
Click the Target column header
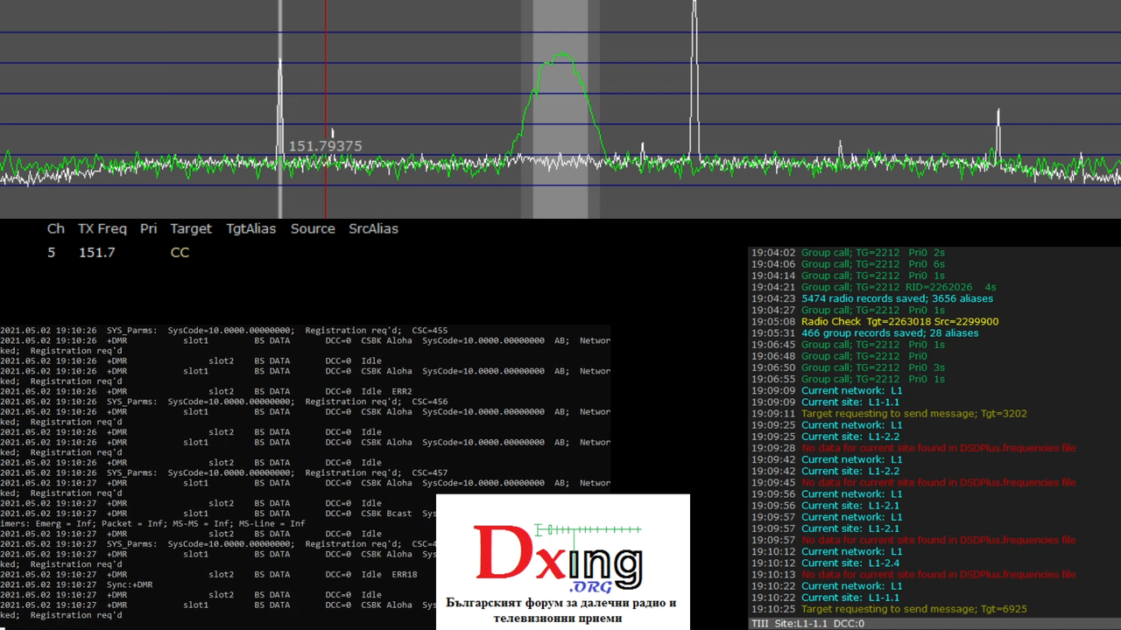pos(191,228)
